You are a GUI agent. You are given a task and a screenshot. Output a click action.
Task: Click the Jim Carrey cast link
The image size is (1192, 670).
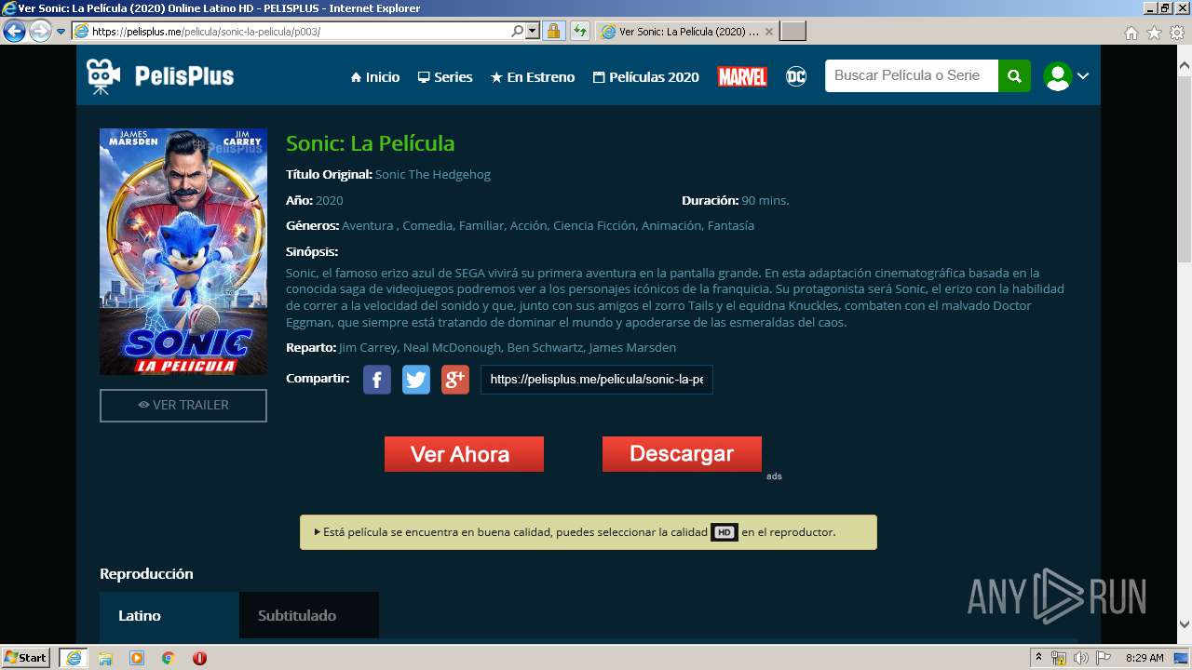[x=369, y=347]
